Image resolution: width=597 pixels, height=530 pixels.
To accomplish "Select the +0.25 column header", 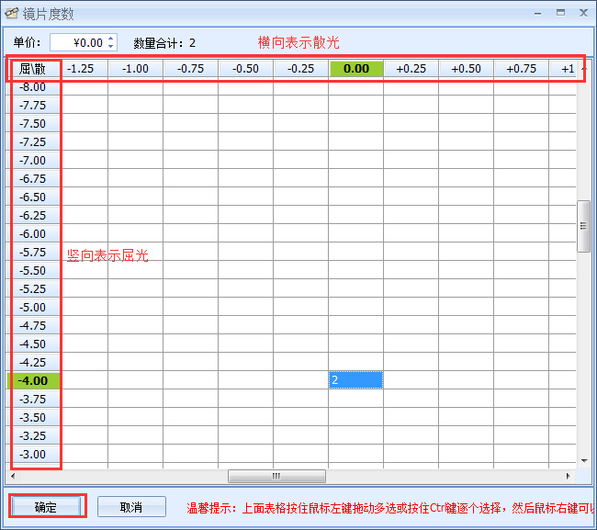I will point(411,69).
